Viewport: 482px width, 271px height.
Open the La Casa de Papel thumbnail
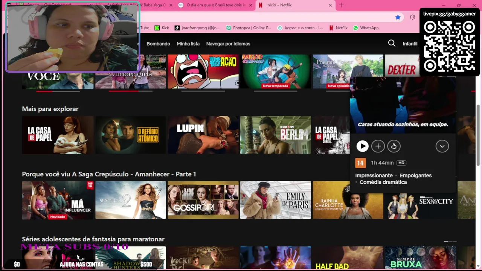58,135
